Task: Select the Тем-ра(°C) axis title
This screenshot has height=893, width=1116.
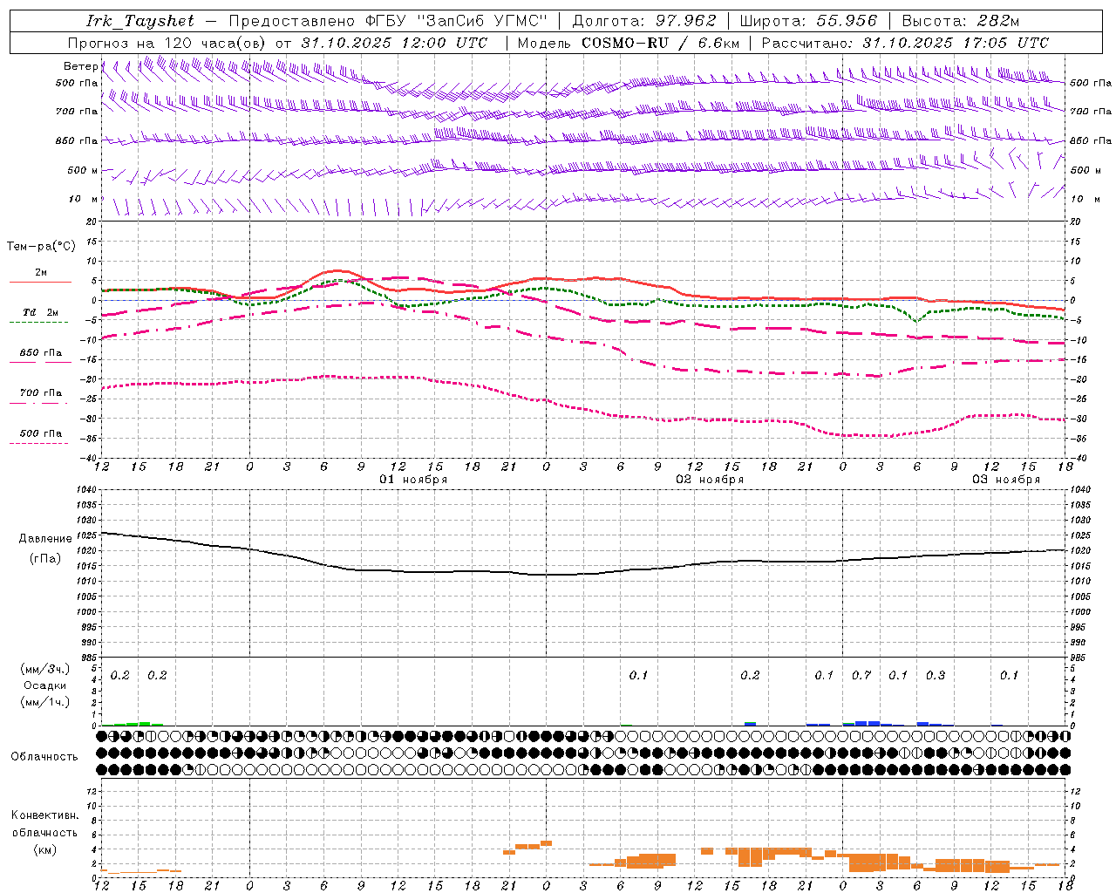Action: click(41, 247)
